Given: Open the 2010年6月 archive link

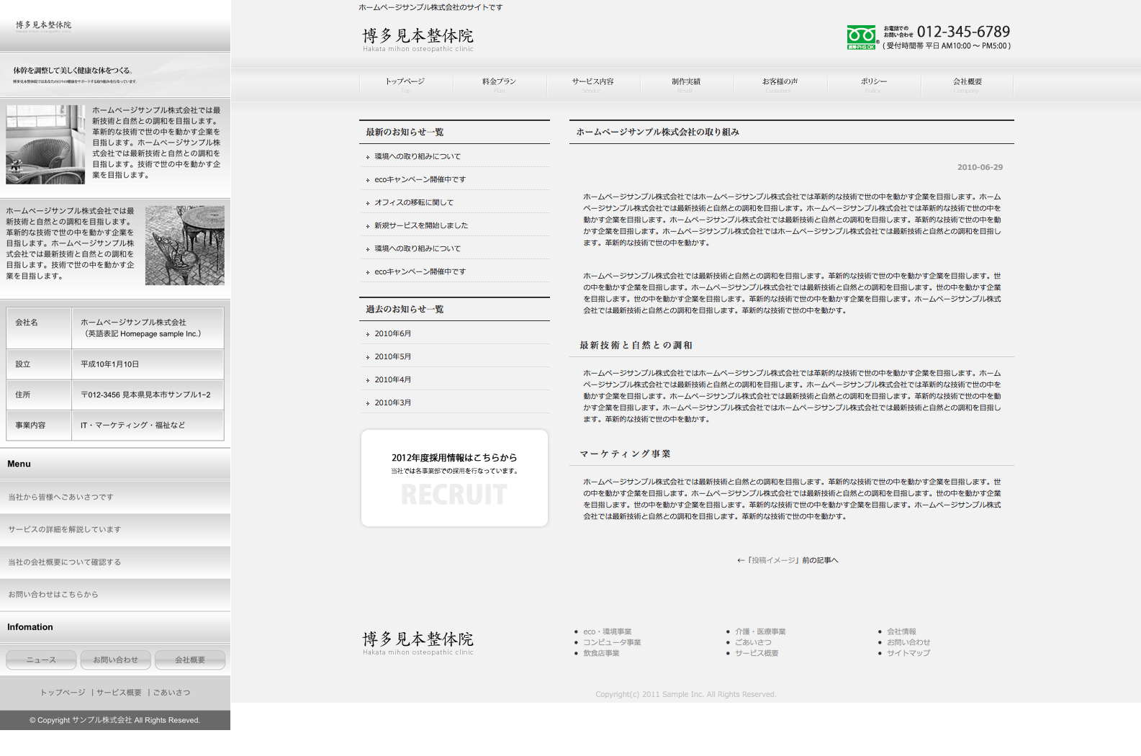Looking at the screenshot, I should coord(393,334).
